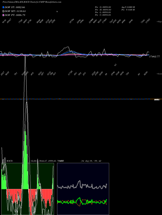This screenshot has width=162, height=215.
Task: Click the magenta DOW PT legend swatch
Action: click(3, 15)
